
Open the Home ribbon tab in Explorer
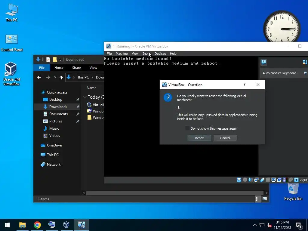coord(59,68)
